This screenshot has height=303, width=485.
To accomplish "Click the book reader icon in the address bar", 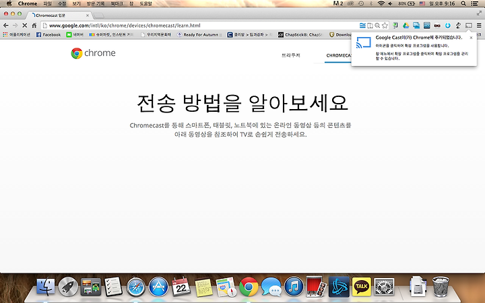I will pos(370,26).
